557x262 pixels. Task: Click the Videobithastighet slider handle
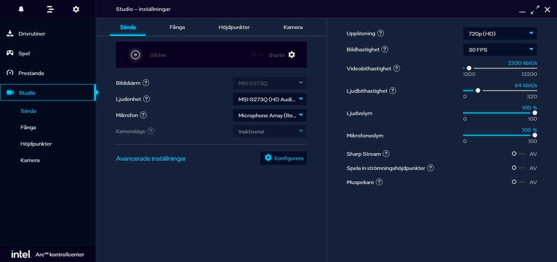[x=469, y=68]
